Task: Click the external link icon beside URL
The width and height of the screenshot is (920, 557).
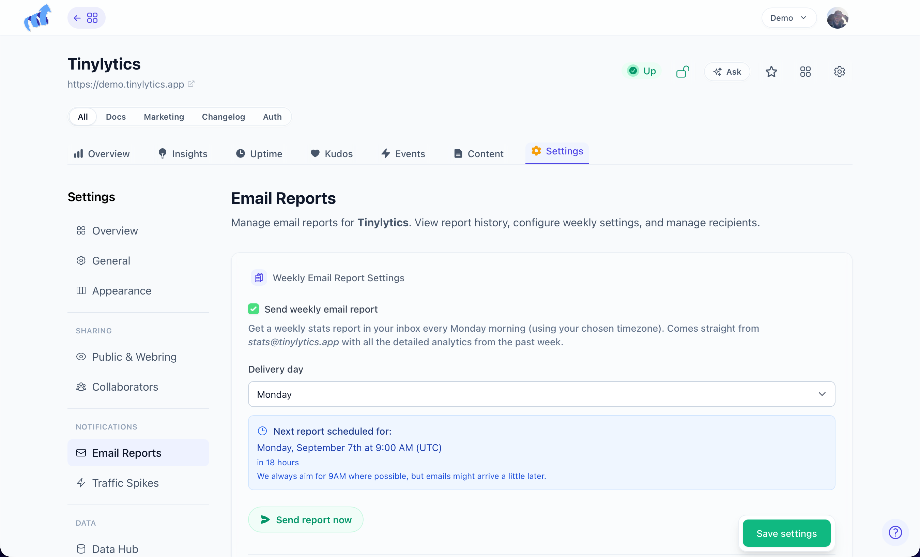Action: tap(191, 84)
